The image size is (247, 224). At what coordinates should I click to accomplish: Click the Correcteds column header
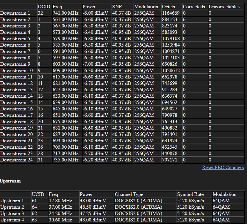[194, 7]
